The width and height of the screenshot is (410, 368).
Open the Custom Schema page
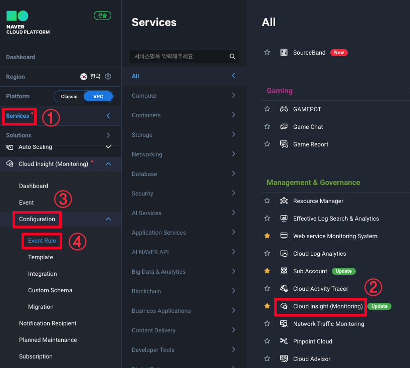click(50, 290)
